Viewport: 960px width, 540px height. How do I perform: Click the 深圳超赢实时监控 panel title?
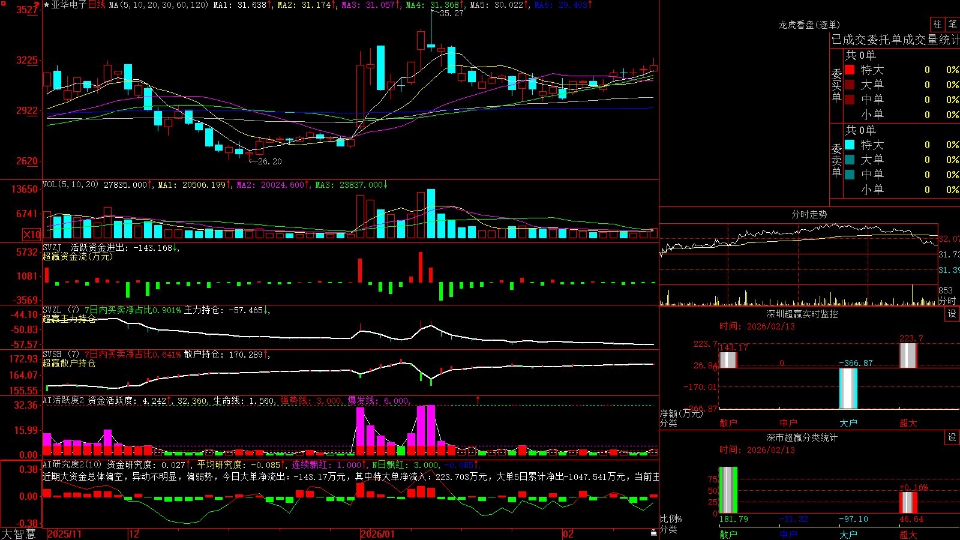pyautogui.click(x=802, y=314)
